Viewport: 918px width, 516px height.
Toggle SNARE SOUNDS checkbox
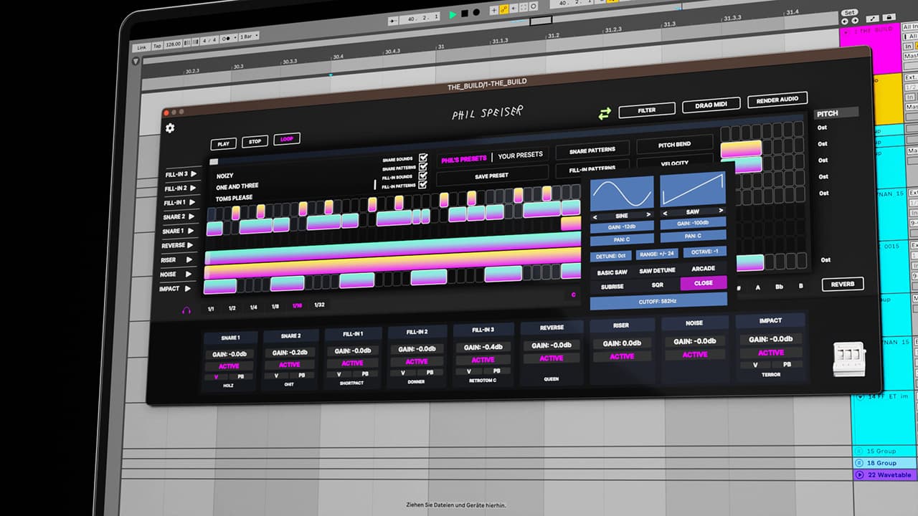point(424,158)
